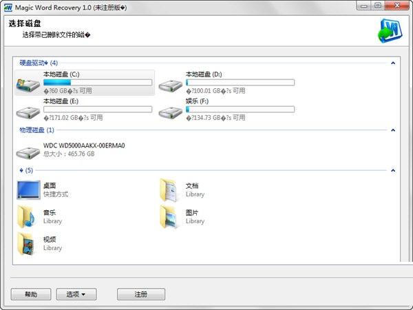Collapse the 硬盘驱动 (4) section
The height and width of the screenshot is (310, 413).
click(x=393, y=63)
